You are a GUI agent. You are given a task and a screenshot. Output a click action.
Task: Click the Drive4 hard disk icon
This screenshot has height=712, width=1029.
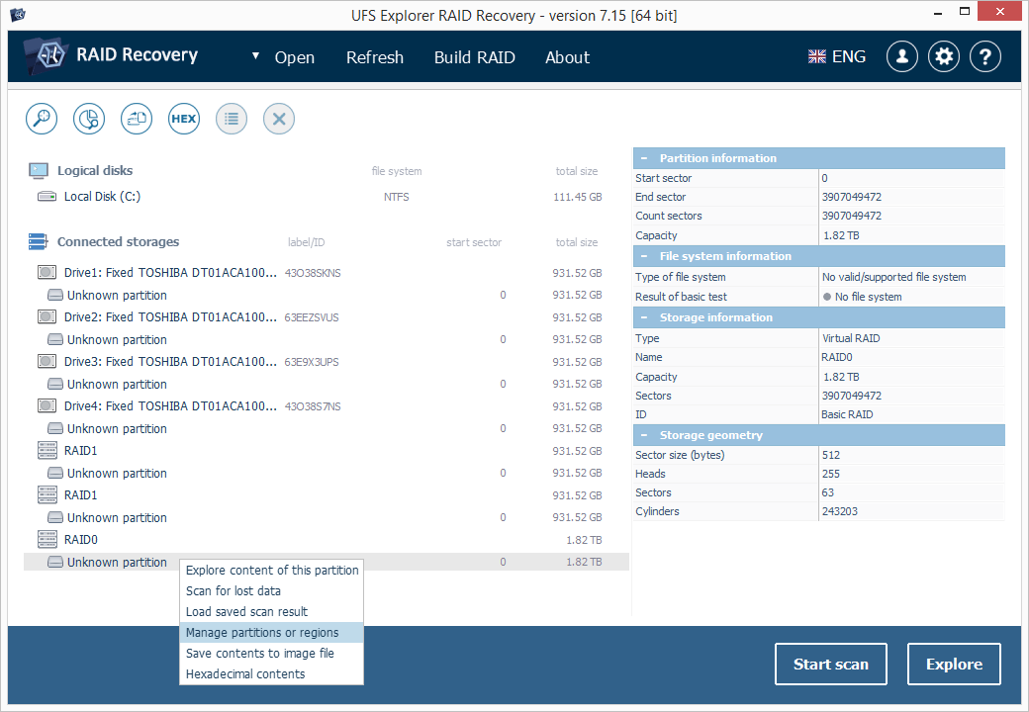[x=47, y=405]
